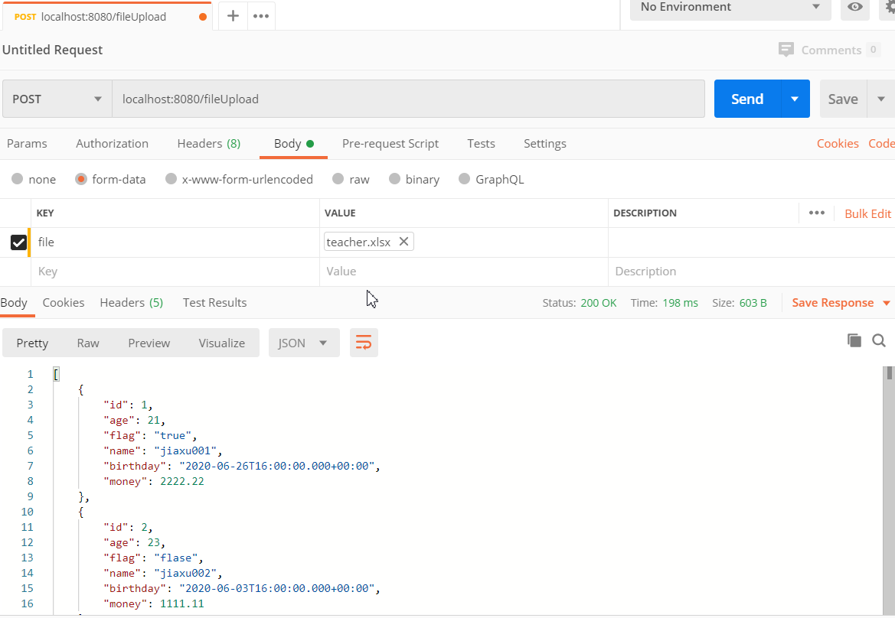Expand the Save button dropdown arrow
This screenshot has height=618, width=895.
pyautogui.click(x=880, y=99)
